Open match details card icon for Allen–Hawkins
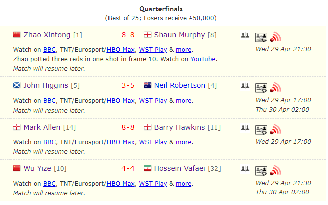The height and width of the screenshot is (205, 328). point(261,130)
